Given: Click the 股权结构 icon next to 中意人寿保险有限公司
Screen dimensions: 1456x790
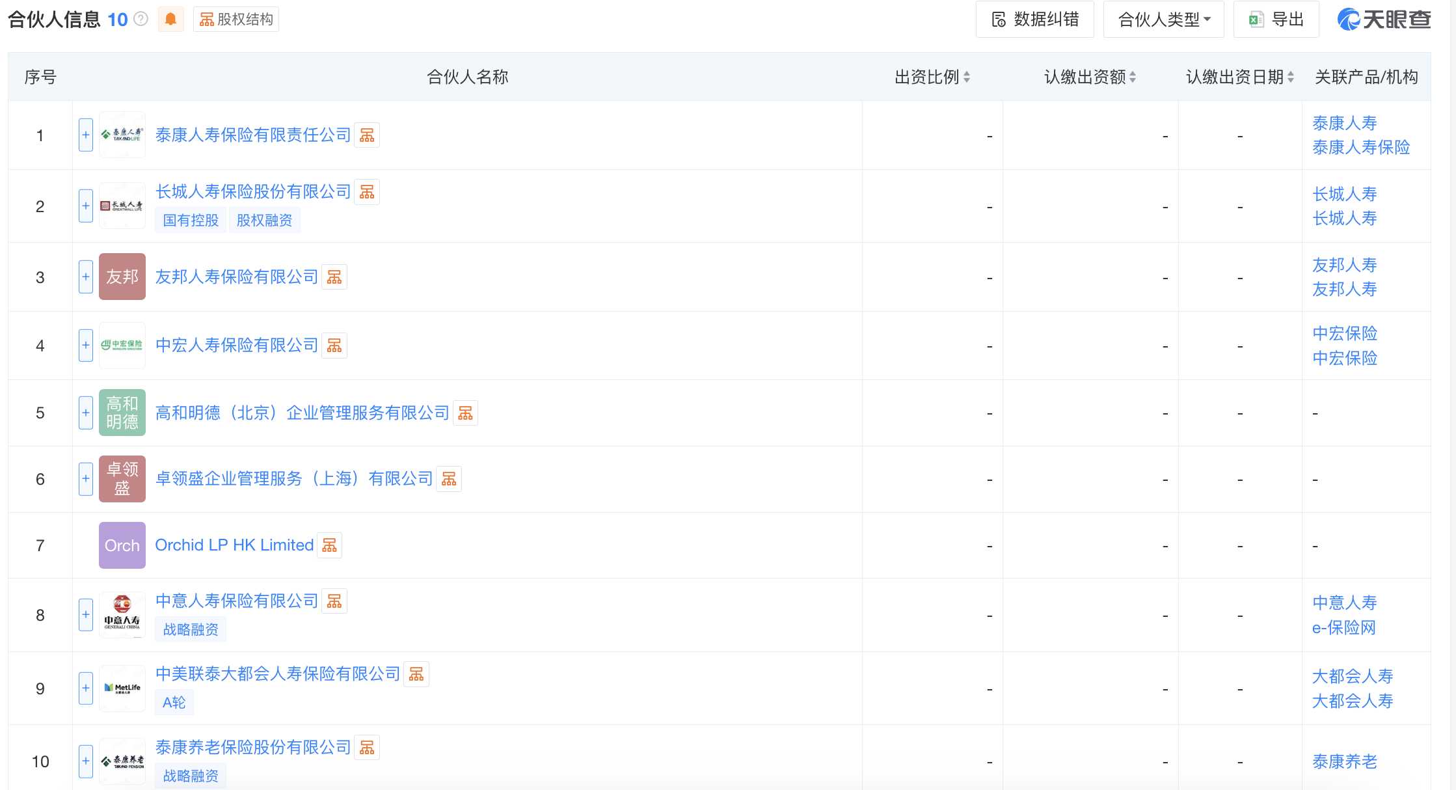Looking at the screenshot, I should pos(334,601).
